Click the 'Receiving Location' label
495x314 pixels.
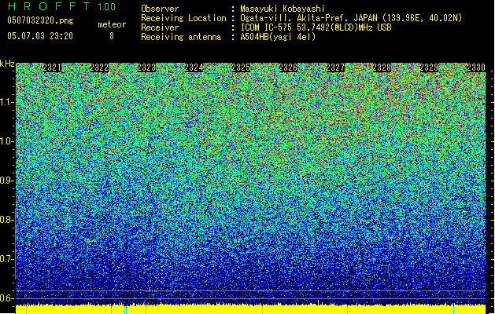pos(183,18)
